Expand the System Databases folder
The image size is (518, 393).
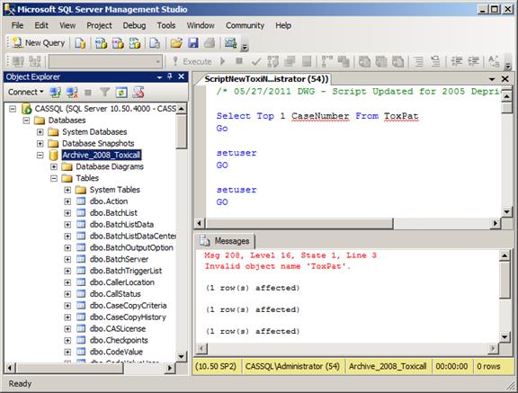pos(40,132)
